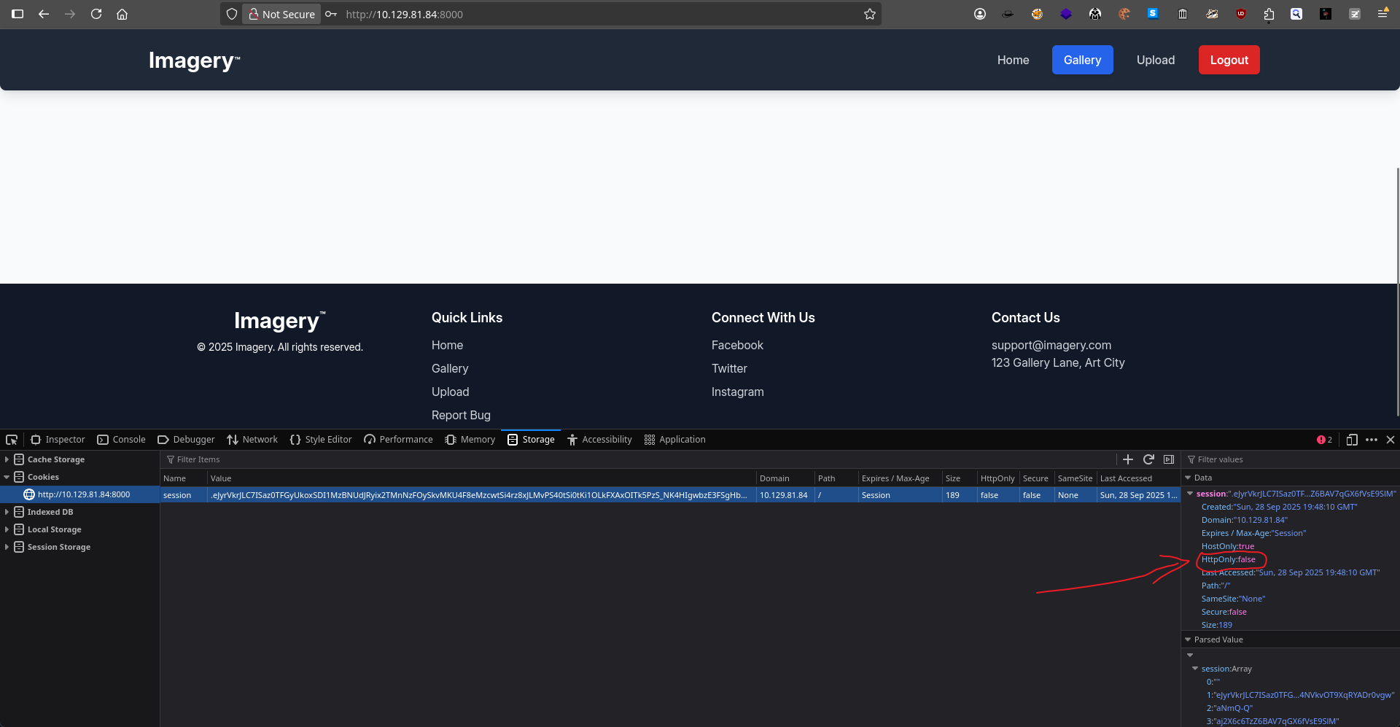The height and width of the screenshot is (727, 1400).
Task: Open devtools customize three-dot menu
Action: [x=1372, y=440]
